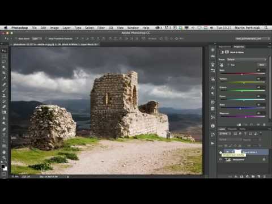Open Spotlight search in menu bar
Image resolution: width=272 pixels, height=204 pixels.
[x=266, y=28]
